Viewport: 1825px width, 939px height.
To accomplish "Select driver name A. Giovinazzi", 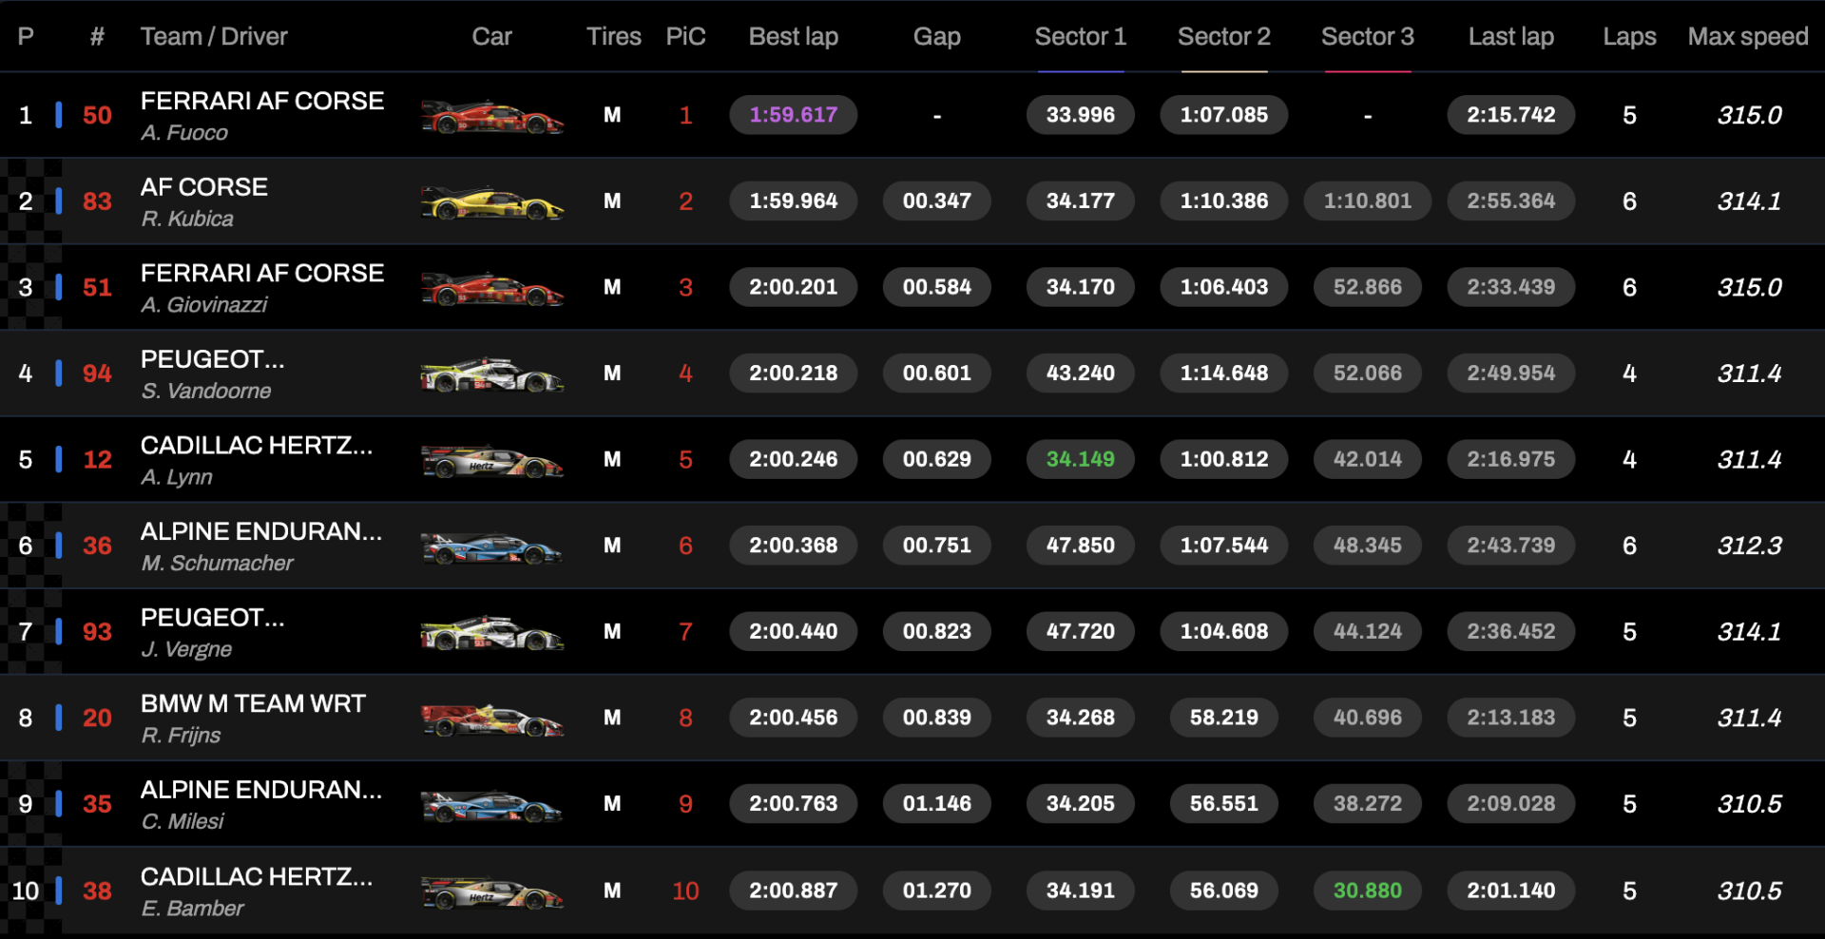I will point(204,305).
